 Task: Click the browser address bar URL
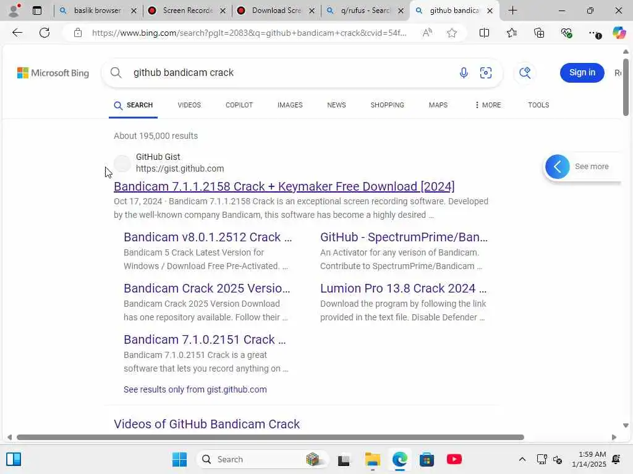(249, 33)
